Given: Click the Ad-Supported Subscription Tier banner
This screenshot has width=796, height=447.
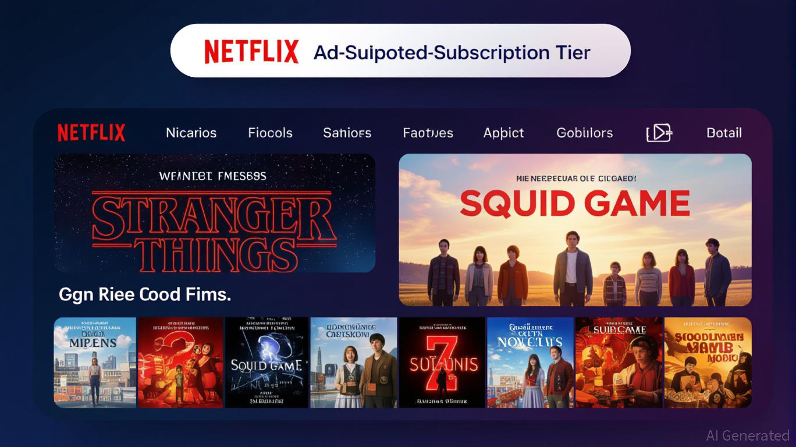Looking at the screenshot, I should 400,51.
